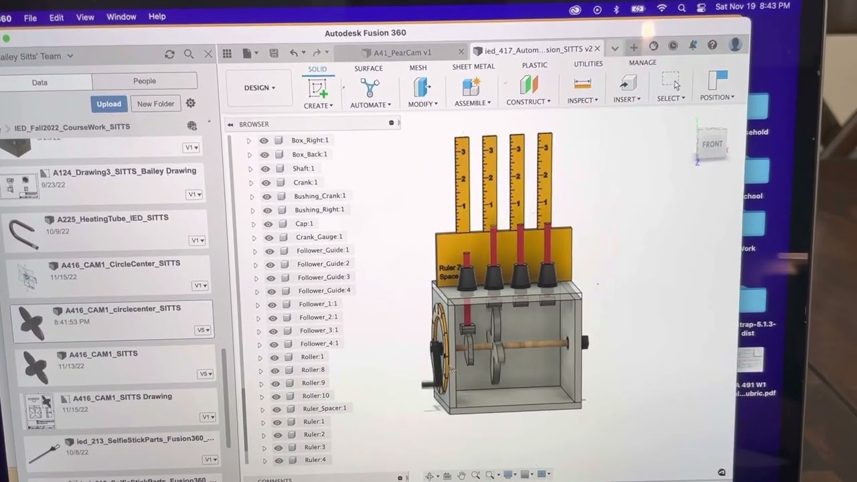857x482 pixels.
Task: Switch to the SURFACE tab
Action: [368, 68]
